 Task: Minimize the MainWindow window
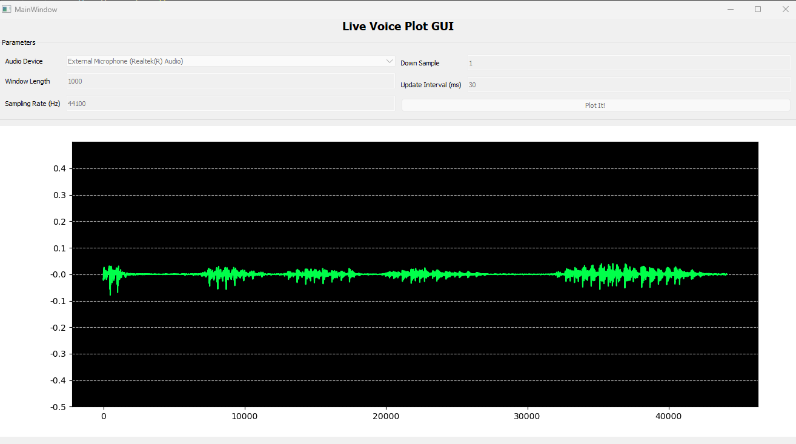(x=731, y=9)
